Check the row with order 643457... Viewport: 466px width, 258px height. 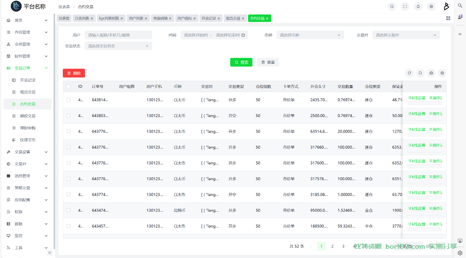pyautogui.click(x=68, y=226)
